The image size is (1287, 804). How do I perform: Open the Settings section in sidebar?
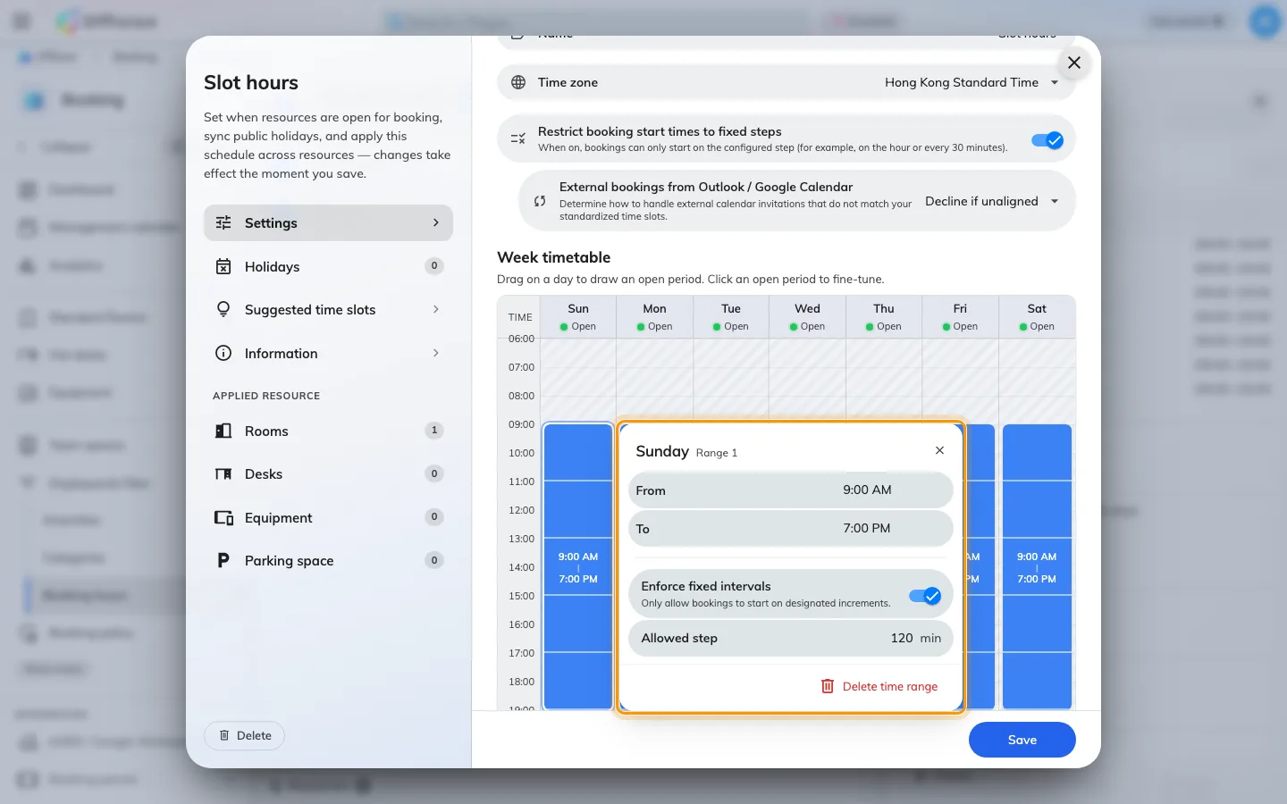[328, 222]
